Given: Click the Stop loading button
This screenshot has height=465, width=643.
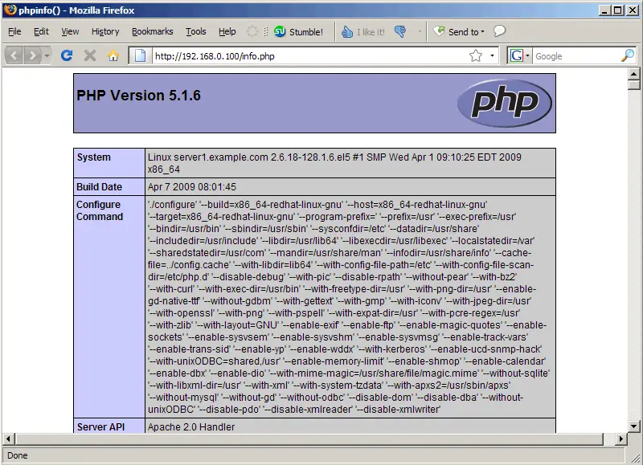Looking at the screenshot, I should 90,55.
